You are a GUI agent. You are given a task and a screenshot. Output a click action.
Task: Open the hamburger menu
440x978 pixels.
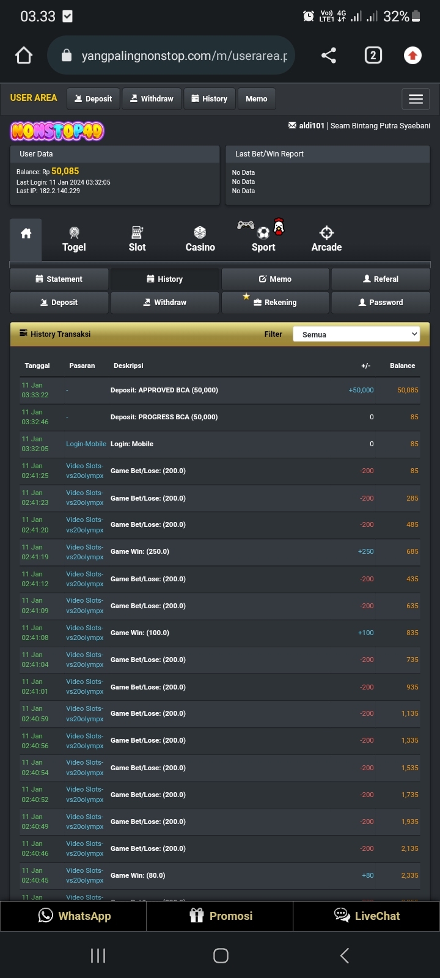416,99
